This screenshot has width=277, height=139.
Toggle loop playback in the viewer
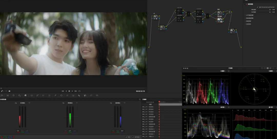80,91
